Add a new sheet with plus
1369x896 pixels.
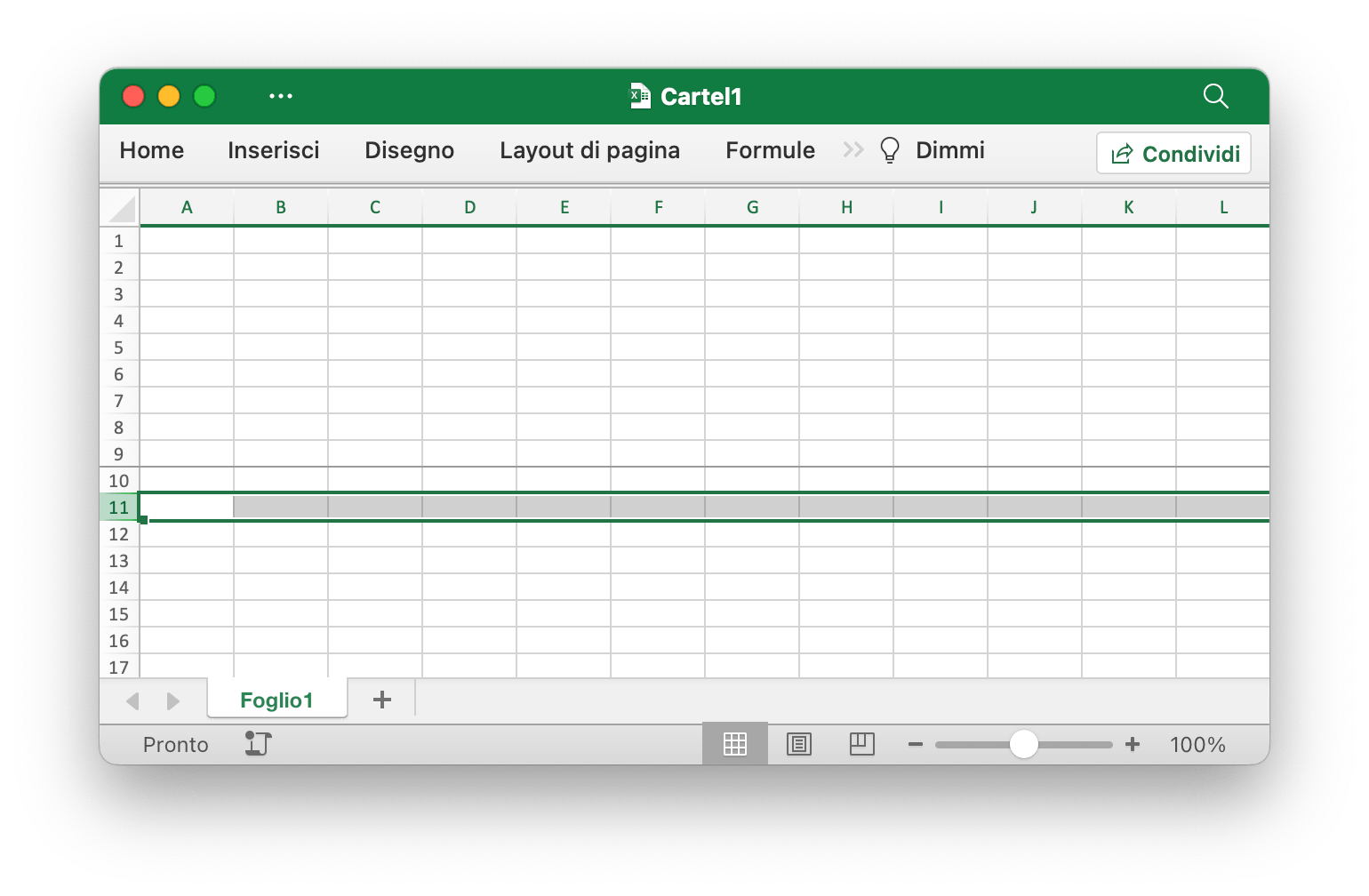pos(382,700)
